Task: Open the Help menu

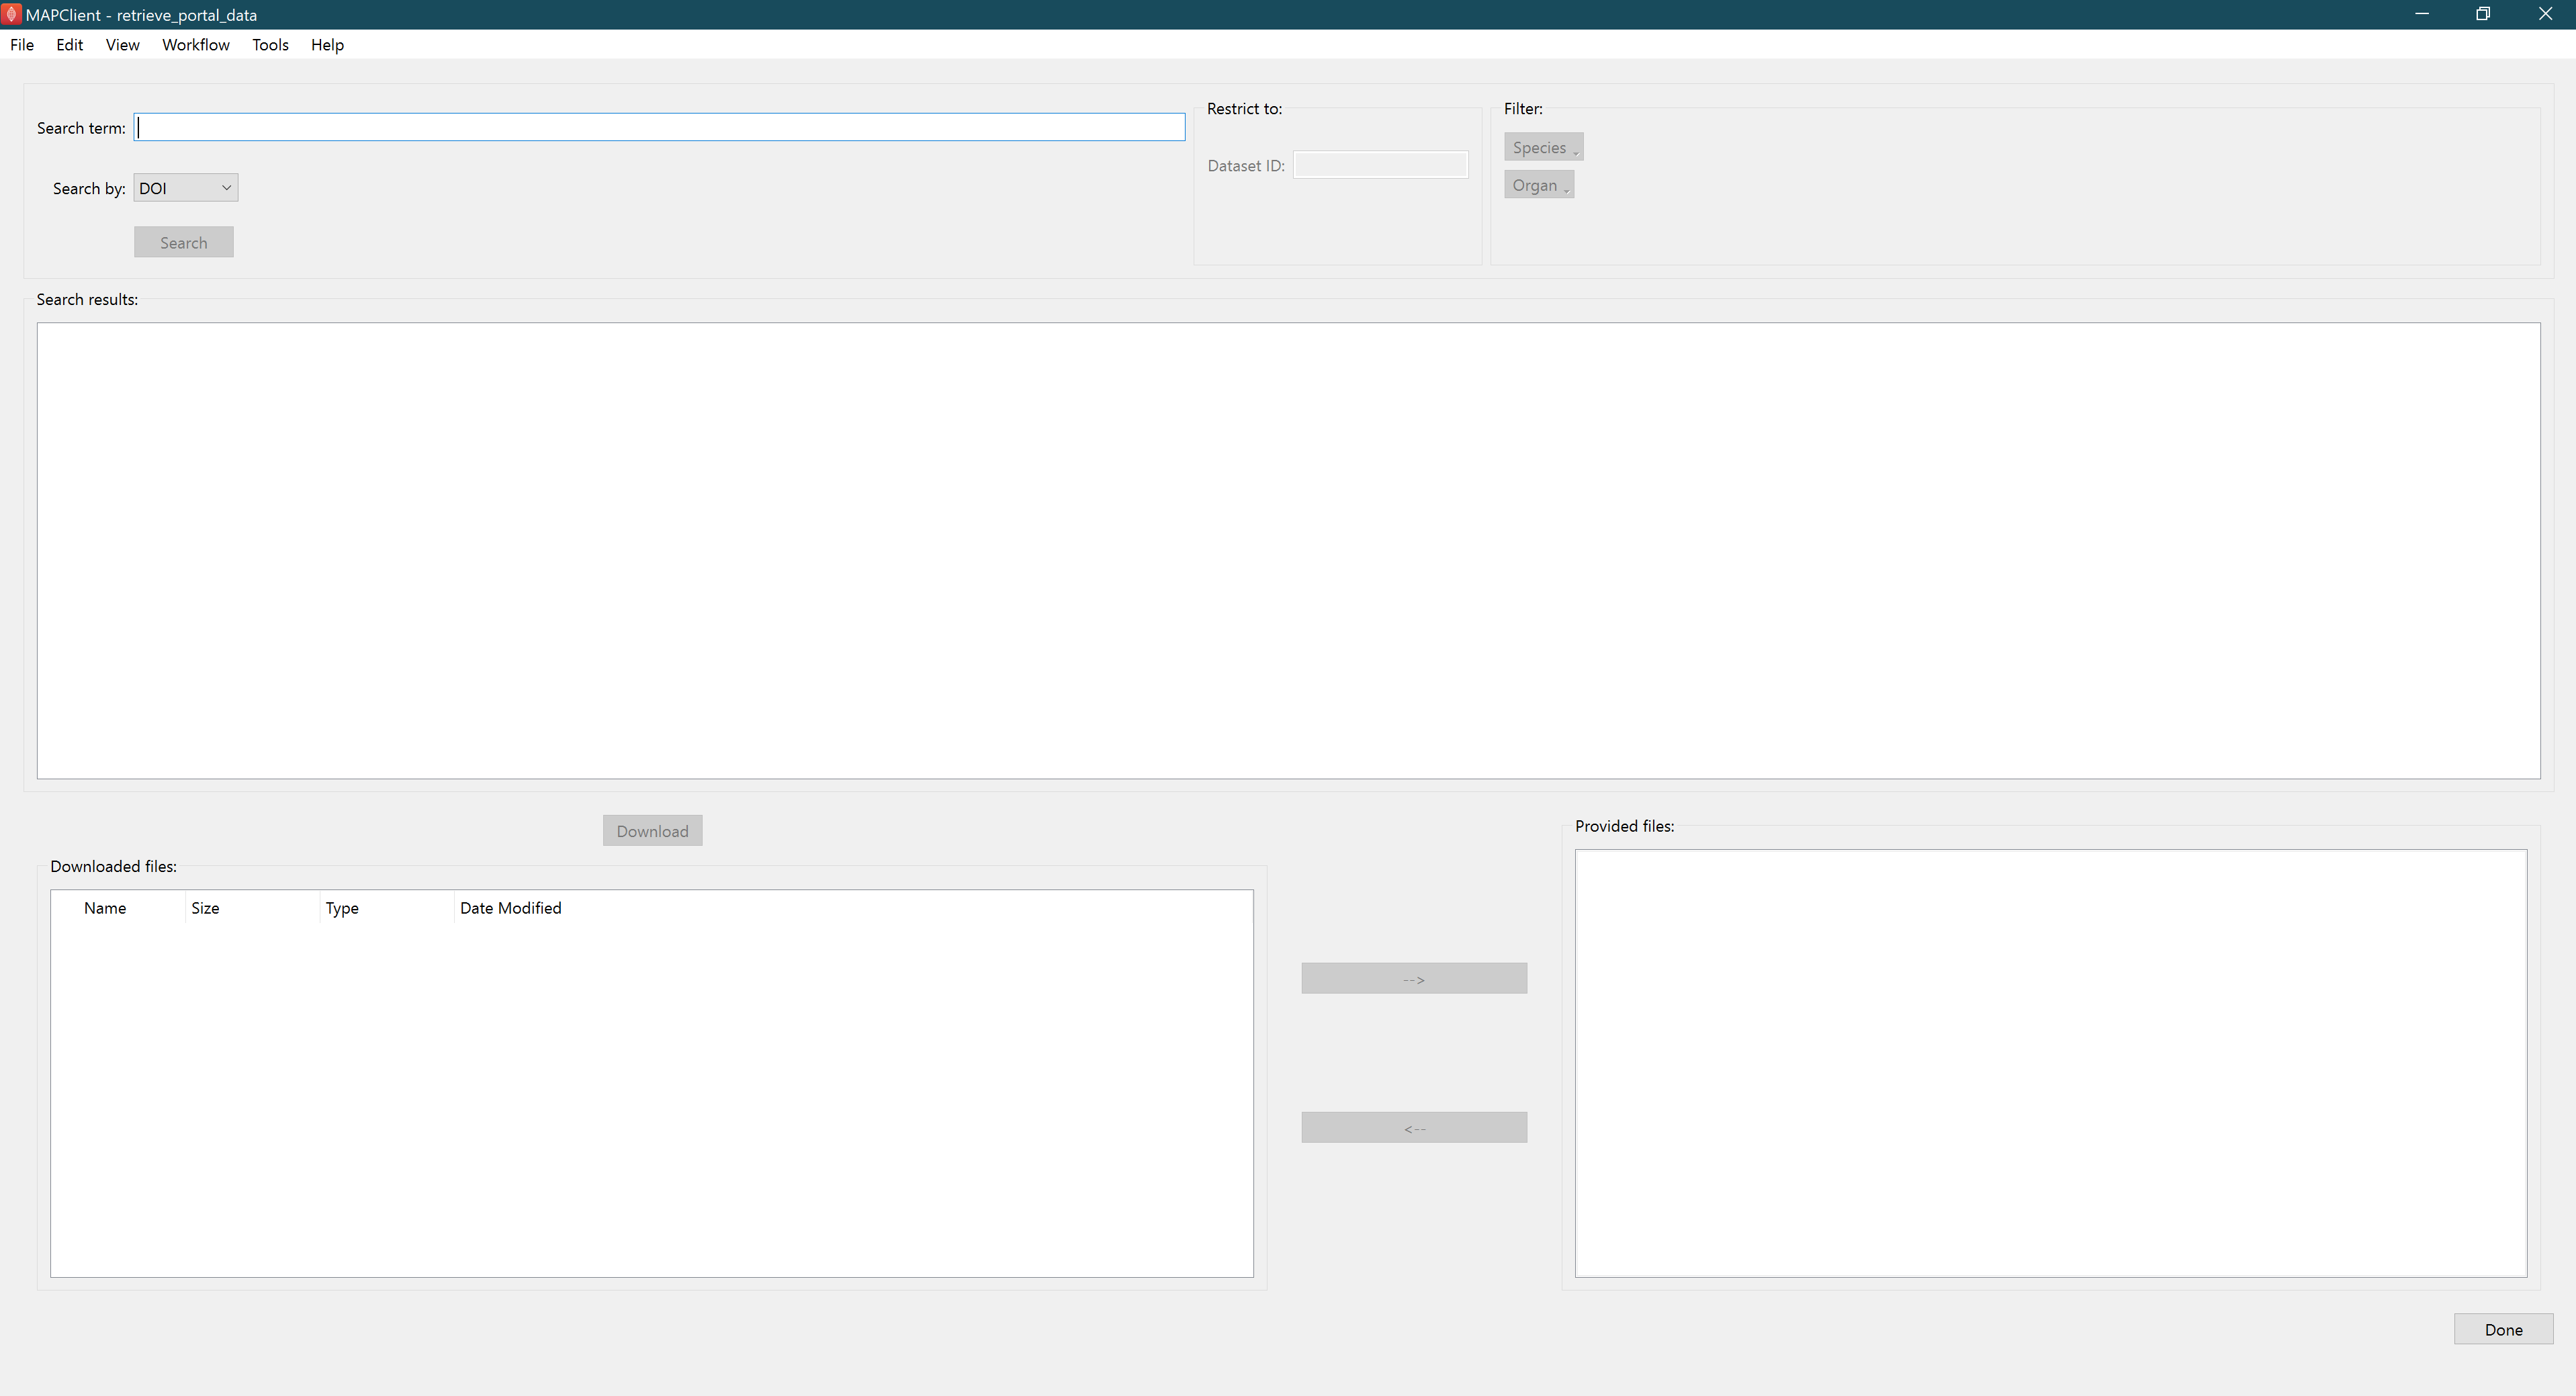Action: 327,45
